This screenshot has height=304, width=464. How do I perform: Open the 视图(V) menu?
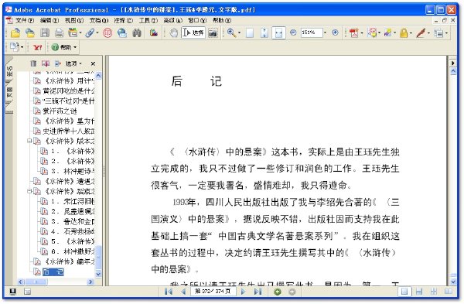(x=74, y=20)
